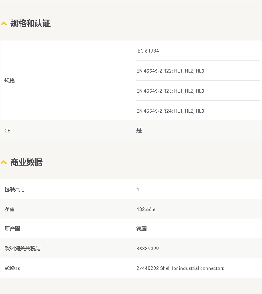Screen dimensions: 262x294
Task: Click the country of origin value 德国
Action: pyautogui.click(x=142, y=229)
